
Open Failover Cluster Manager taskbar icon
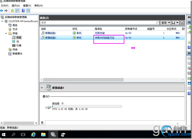click(53, 135)
